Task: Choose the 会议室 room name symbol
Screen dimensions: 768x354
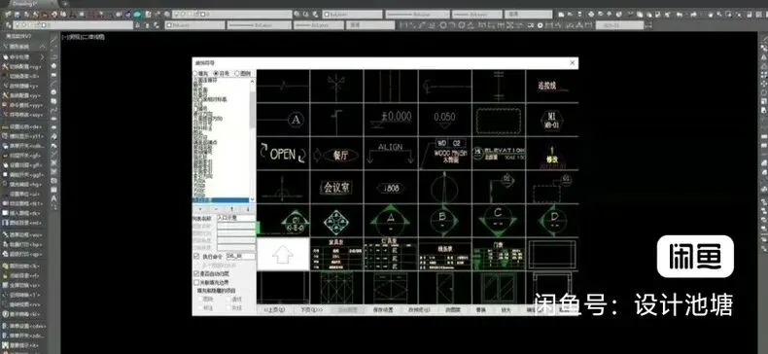Action: coord(337,187)
